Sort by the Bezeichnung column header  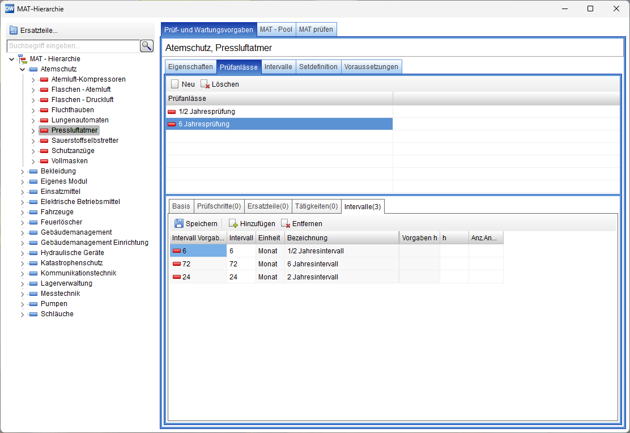point(341,238)
